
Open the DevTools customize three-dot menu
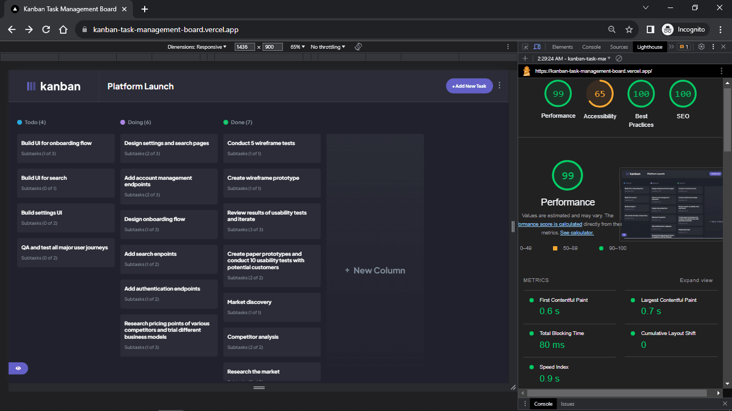coord(712,47)
